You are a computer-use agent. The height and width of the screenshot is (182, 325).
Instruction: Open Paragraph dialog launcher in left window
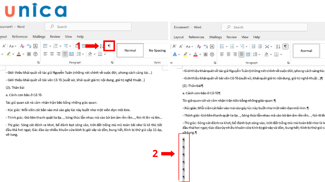point(112,63)
